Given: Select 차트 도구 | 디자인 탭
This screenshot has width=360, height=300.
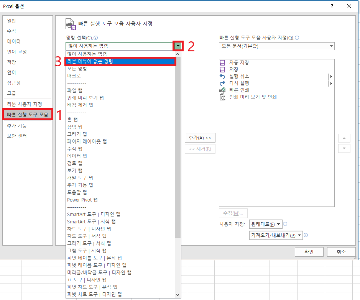Looking at the screenshot, I should click(120, 229).
